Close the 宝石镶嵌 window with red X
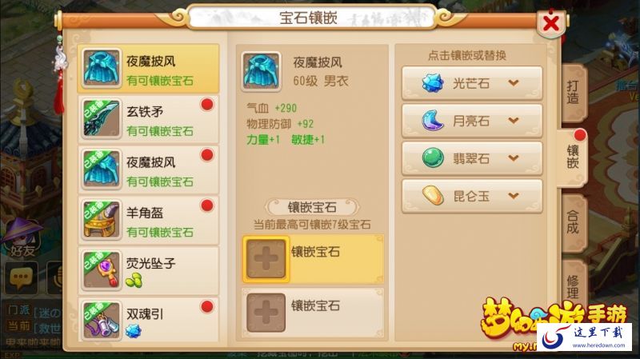The width and height of the screenshot is (640, 359). (x=551, y=23)
